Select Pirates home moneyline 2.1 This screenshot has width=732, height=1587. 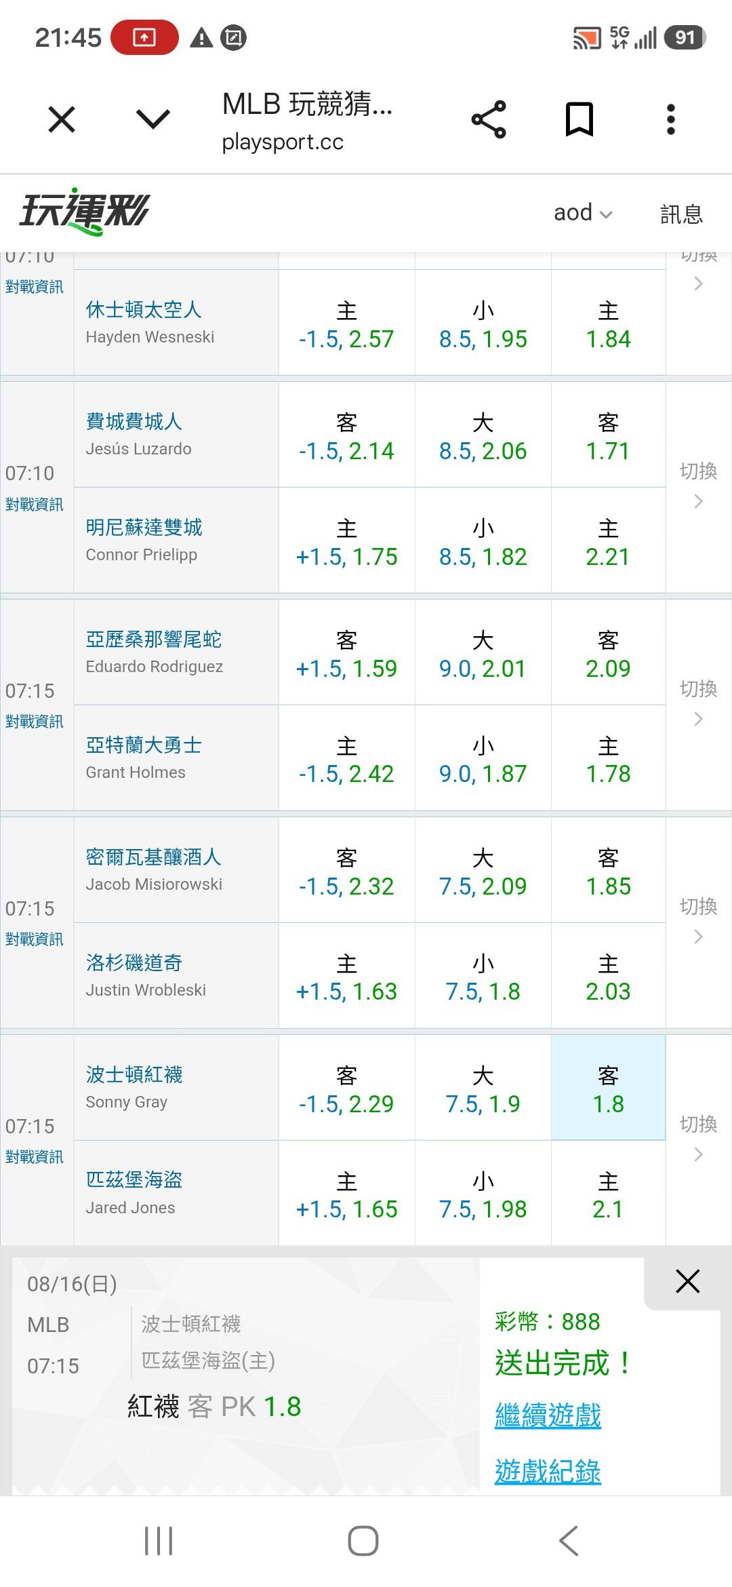[x=608, y=1194]
